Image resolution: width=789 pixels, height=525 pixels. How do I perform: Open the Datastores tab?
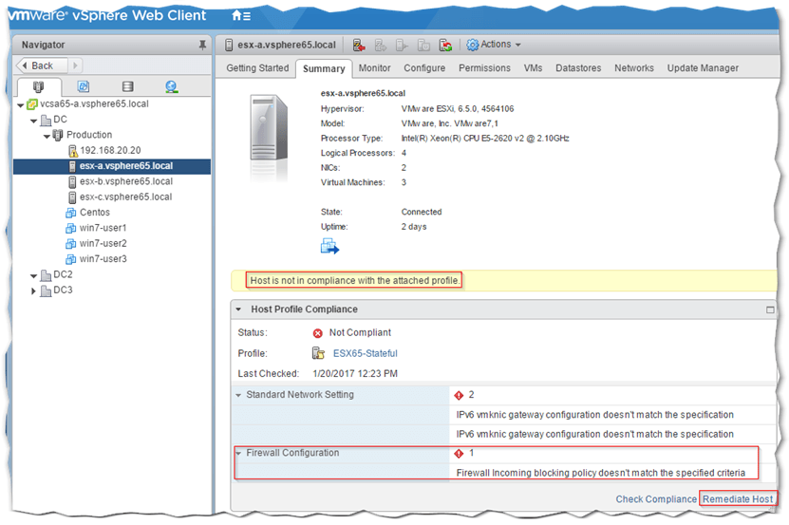coord(578,68)
